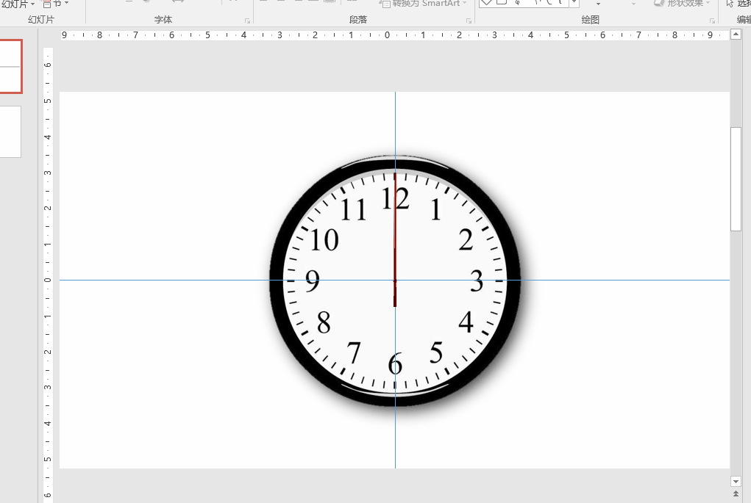Select the second slide thumbnail
The width and height of the screenshot is (751, 503).
click(x=10, y=132)
